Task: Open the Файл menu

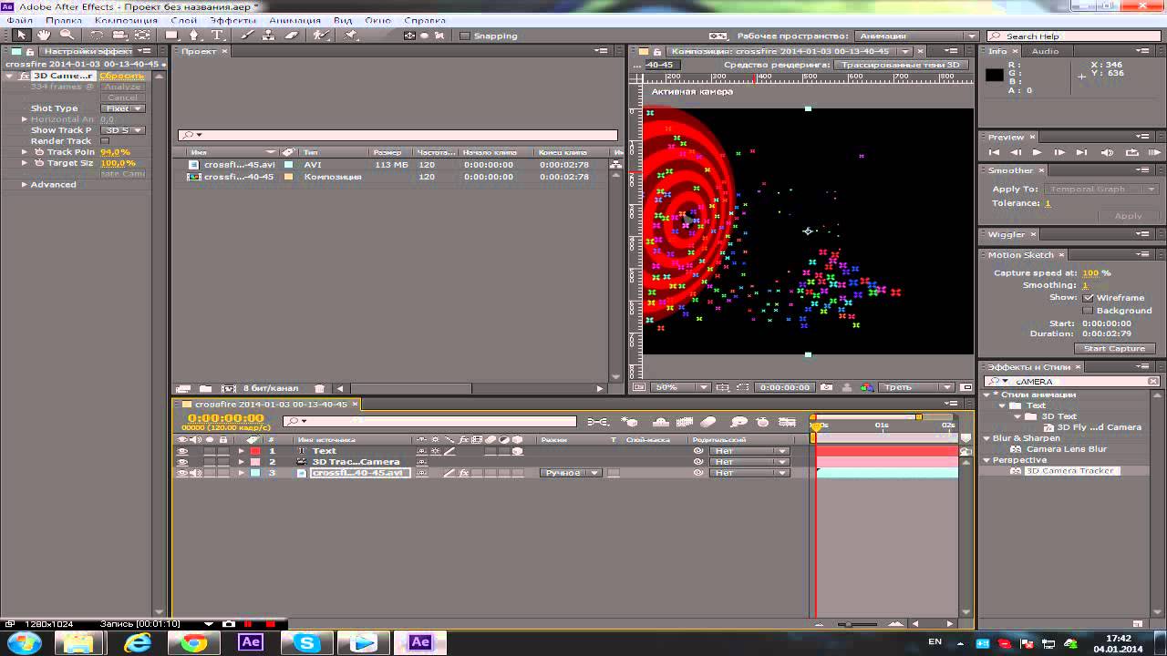Action: point(19,20)
